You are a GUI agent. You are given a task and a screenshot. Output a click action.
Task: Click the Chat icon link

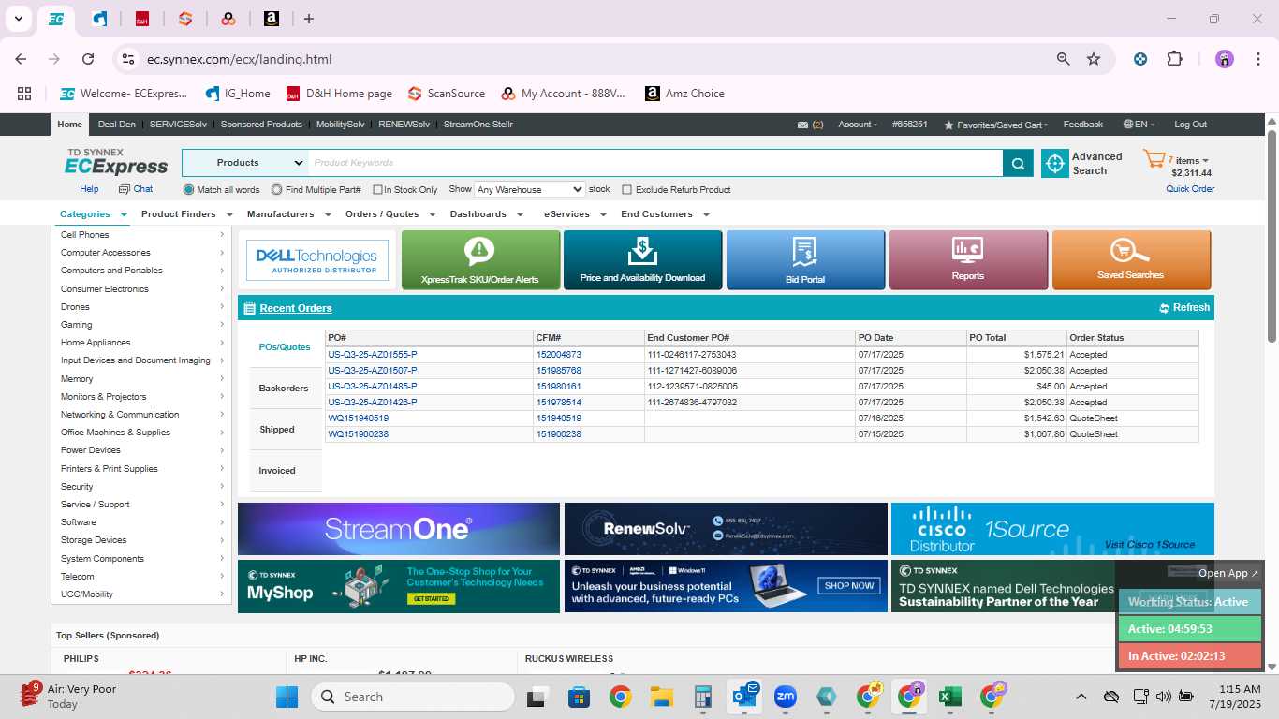coord(136,189)
